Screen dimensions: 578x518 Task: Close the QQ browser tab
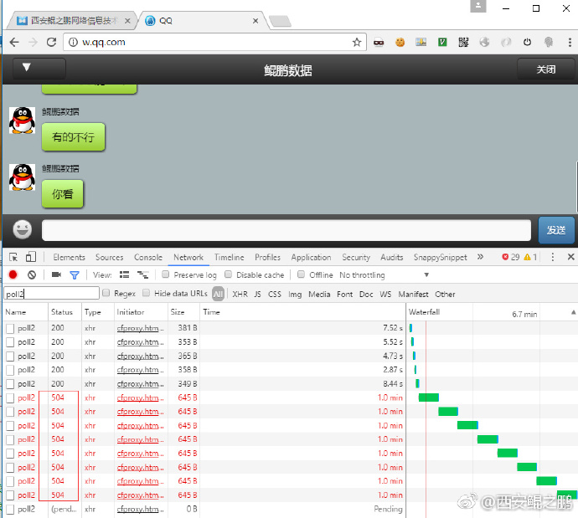coord(255,21)
